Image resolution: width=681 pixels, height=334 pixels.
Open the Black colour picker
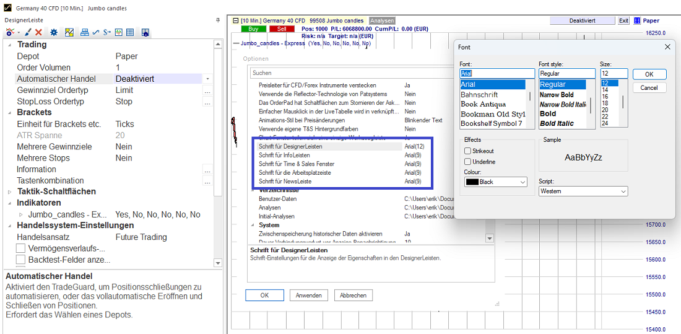495,182
